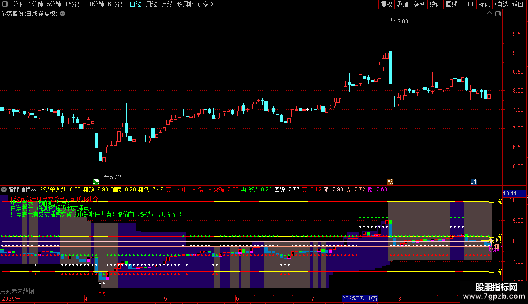Click the 标记 mark button
This screenshot has height=304, width=528.
484,4
